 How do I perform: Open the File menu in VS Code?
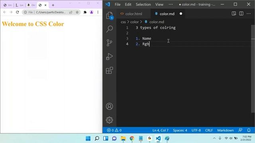click(118, 4)
